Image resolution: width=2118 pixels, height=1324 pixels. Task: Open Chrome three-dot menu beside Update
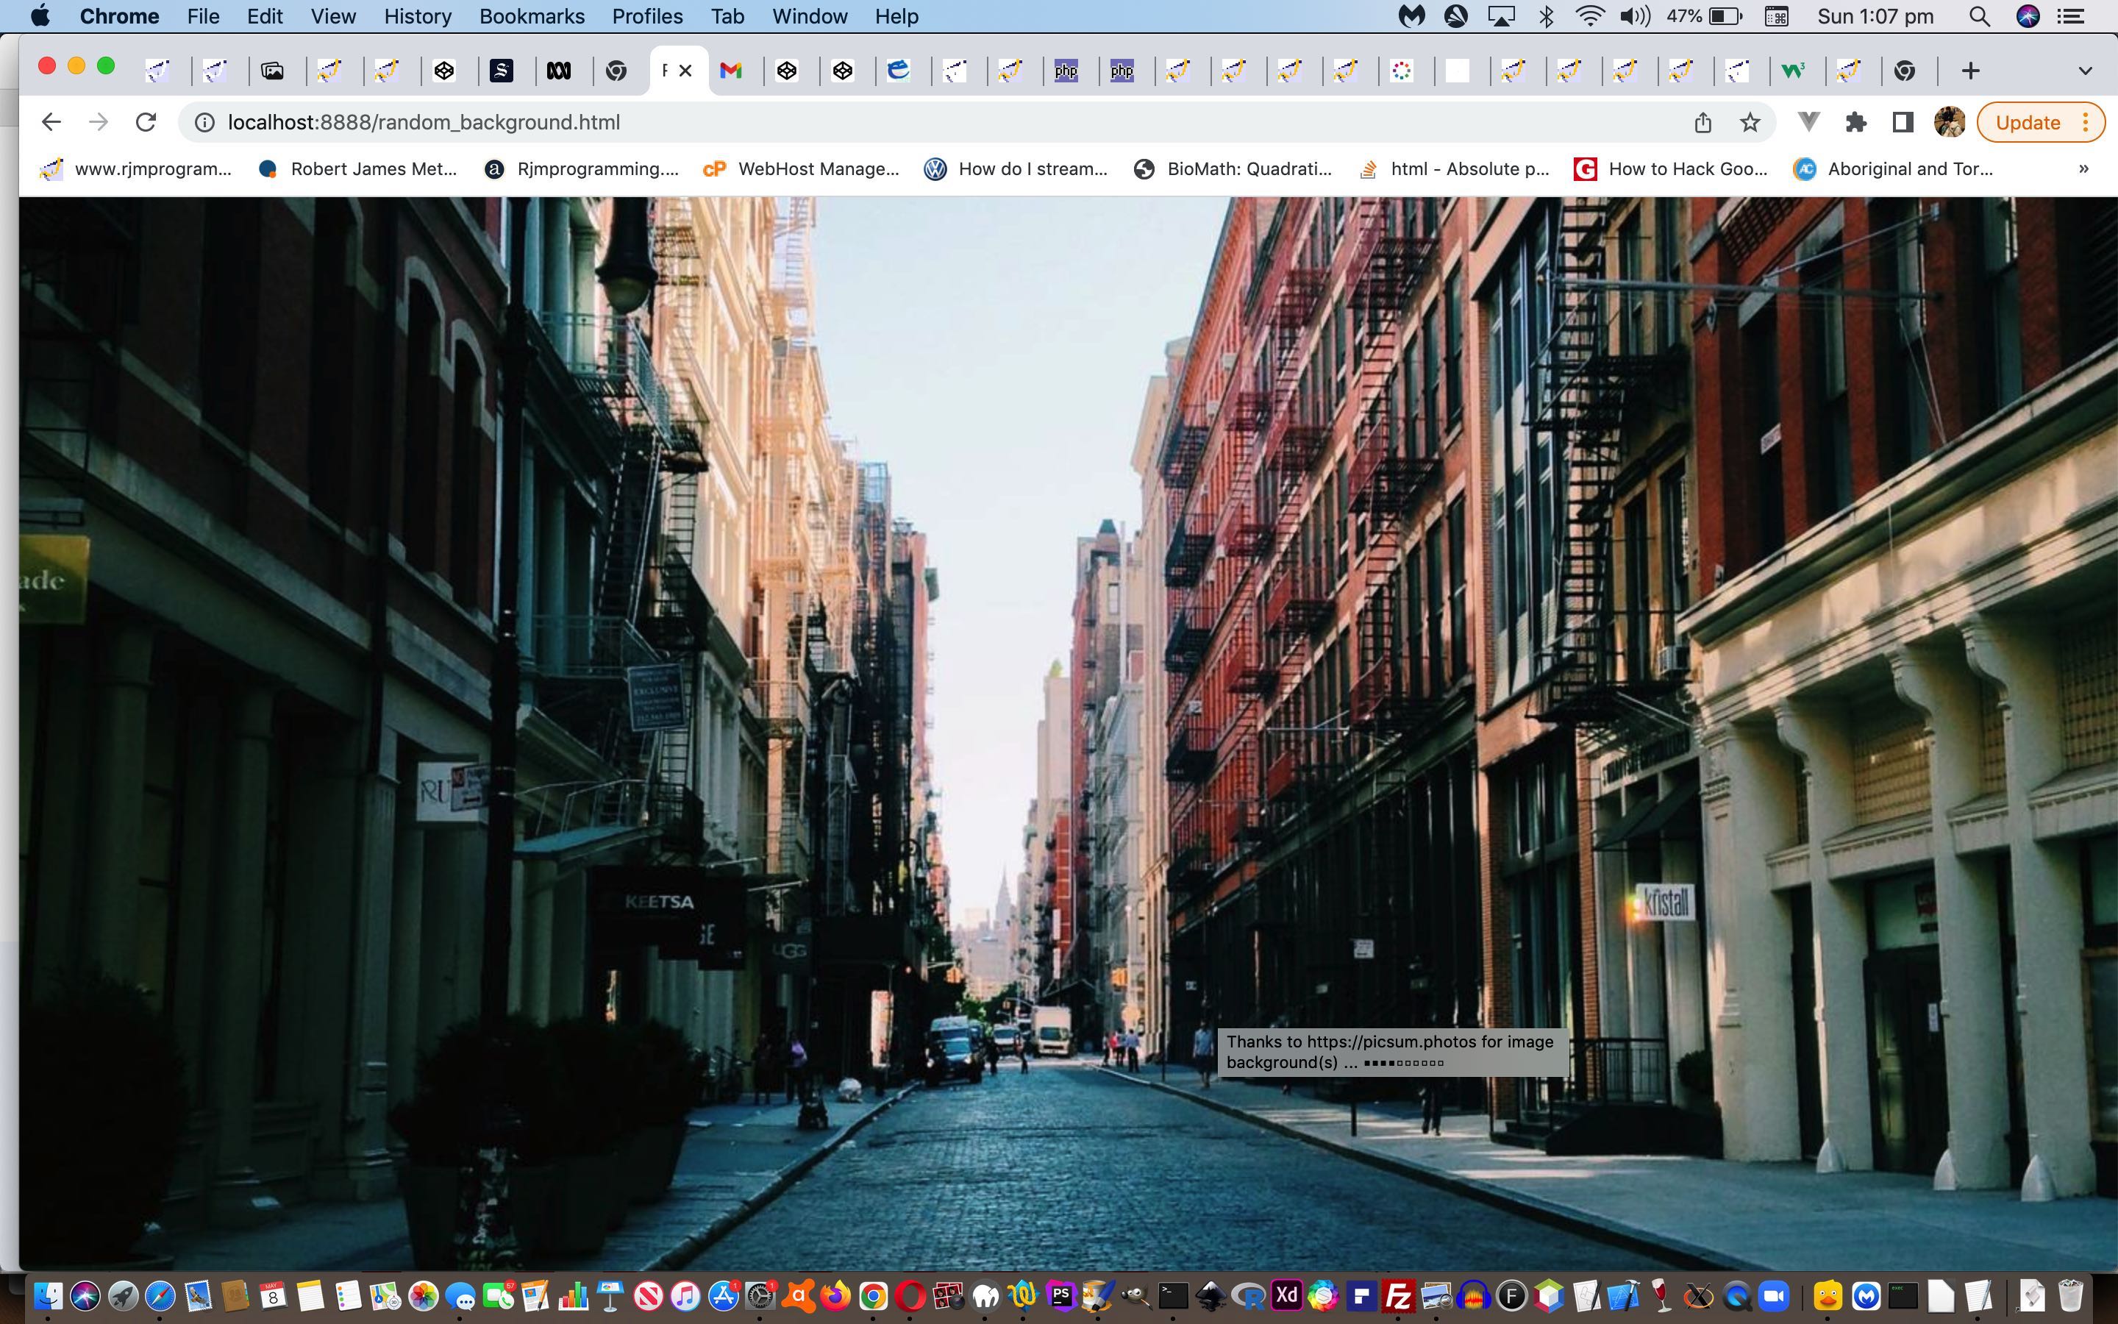coord(2086,123)
